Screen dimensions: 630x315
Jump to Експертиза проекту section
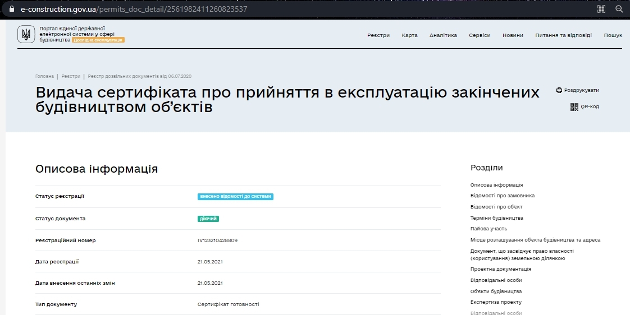[496, 302]
